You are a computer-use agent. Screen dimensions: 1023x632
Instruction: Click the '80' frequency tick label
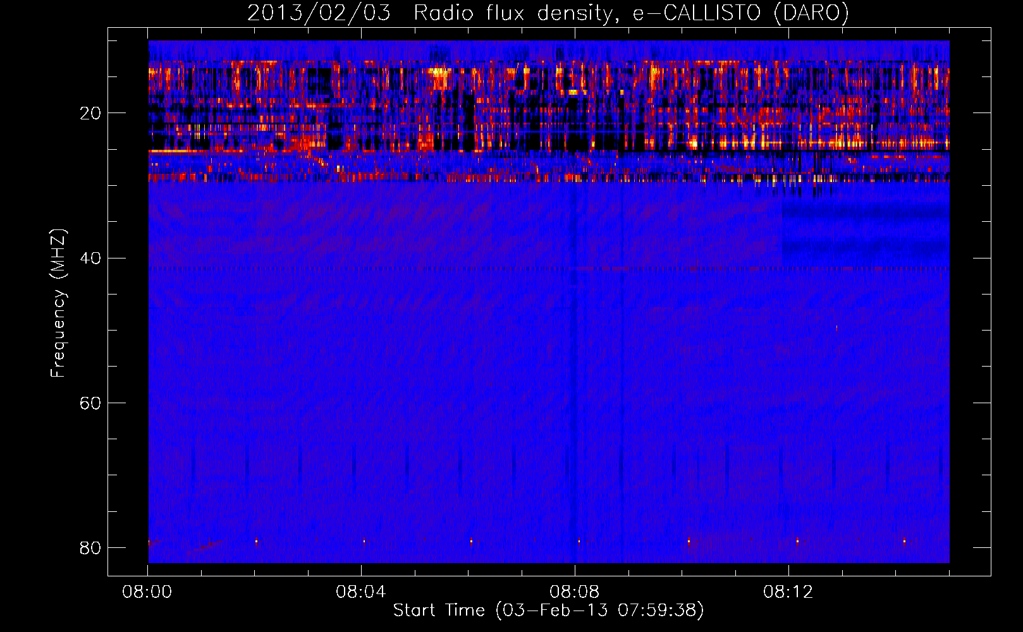point(90,547)
